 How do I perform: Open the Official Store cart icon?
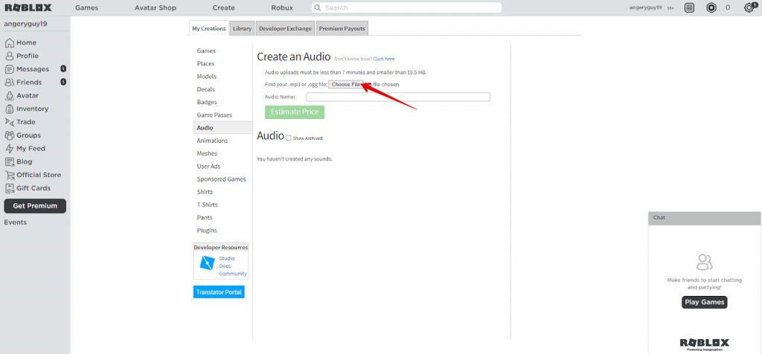point(9,175)
